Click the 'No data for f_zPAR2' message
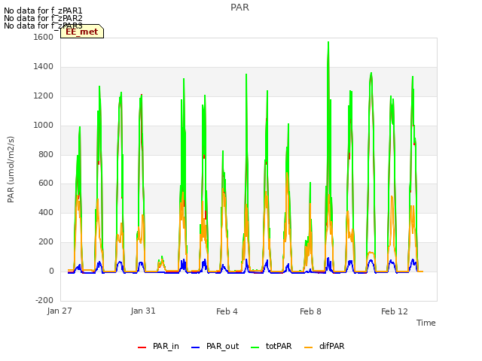This screenshot has height=361, width=482. 43,18
